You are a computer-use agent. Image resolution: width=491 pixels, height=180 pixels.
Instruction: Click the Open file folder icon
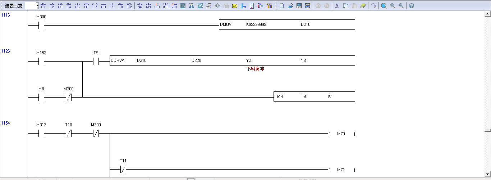click(x=290, y=6)
